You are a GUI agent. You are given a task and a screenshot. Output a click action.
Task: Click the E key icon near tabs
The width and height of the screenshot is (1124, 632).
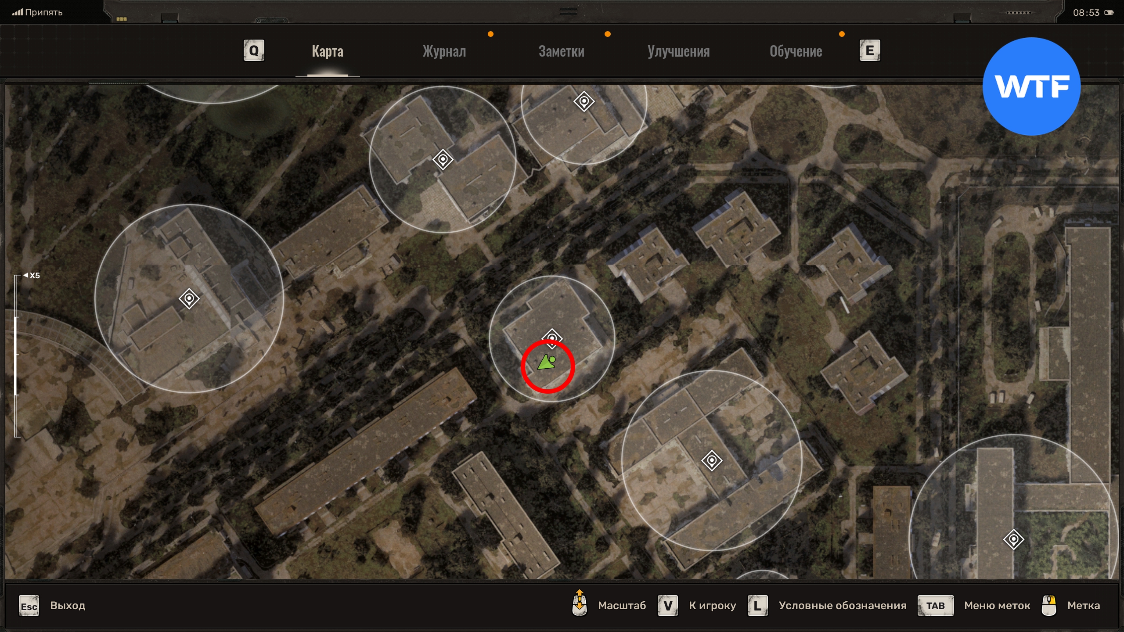[869, 51]
